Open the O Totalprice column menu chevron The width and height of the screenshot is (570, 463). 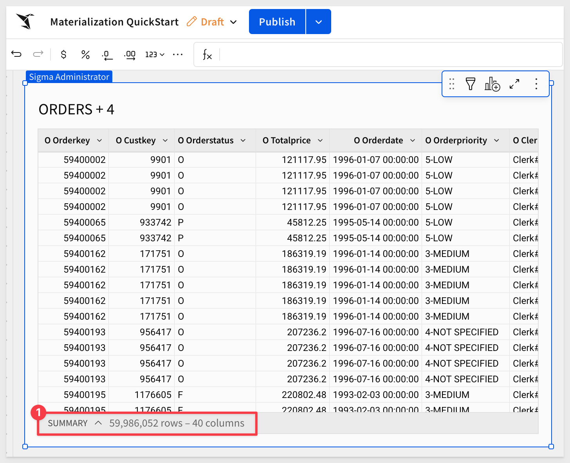tap(320, 140)
